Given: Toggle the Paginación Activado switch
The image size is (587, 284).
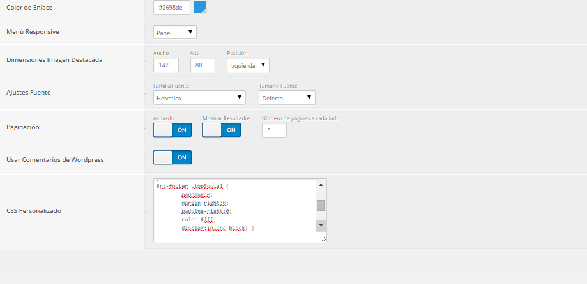Looking at the screenshot, I should pos(172,130).
